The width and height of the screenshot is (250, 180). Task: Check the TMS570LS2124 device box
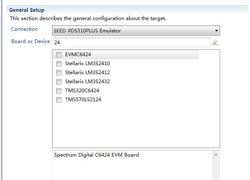59,100
